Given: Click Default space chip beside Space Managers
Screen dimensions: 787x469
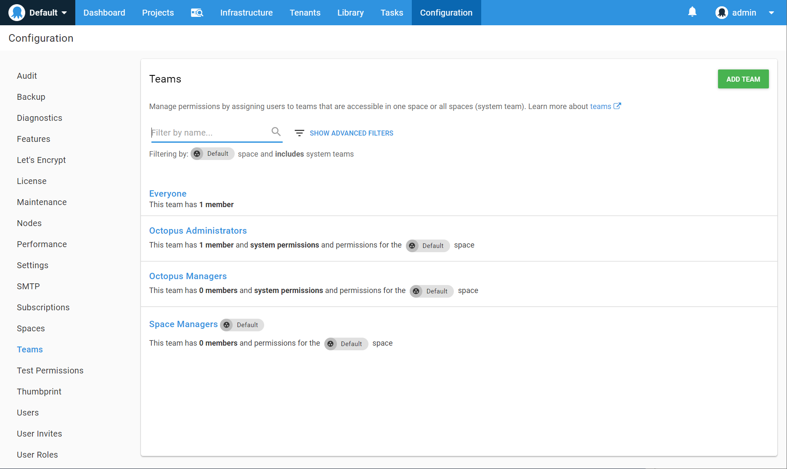Looking at the screenshot, I should (x=242, y=325).
